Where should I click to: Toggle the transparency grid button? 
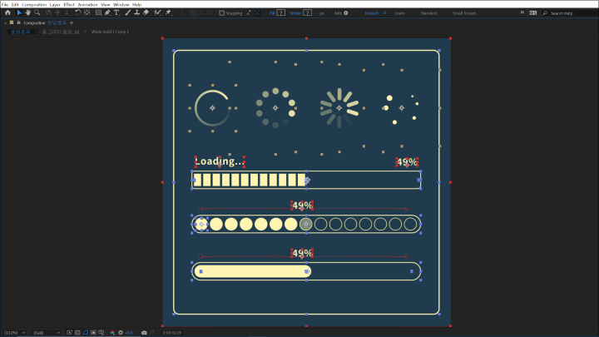77,333
